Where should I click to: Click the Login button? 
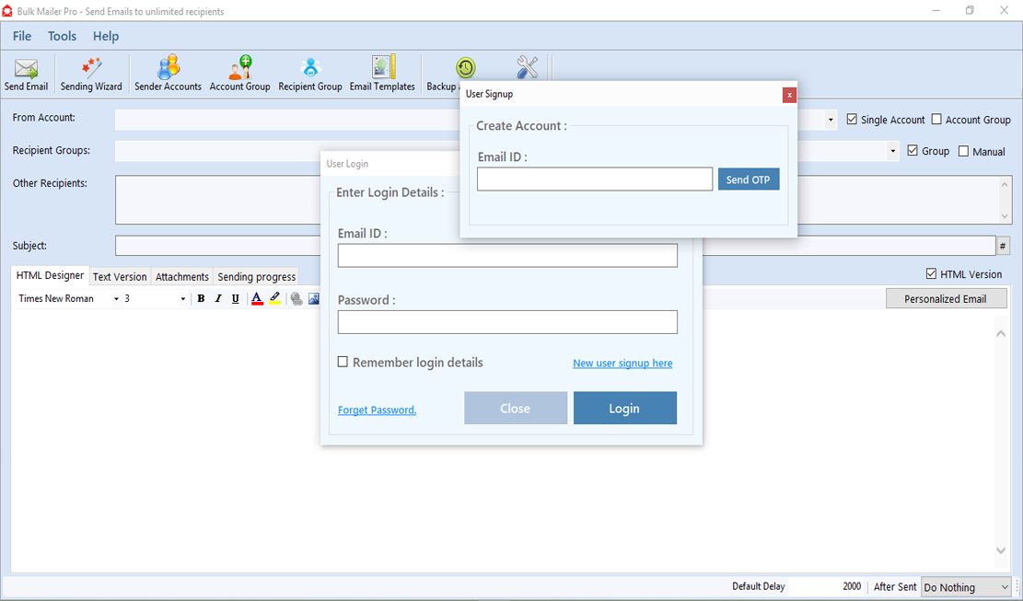(x=625, y=408)
